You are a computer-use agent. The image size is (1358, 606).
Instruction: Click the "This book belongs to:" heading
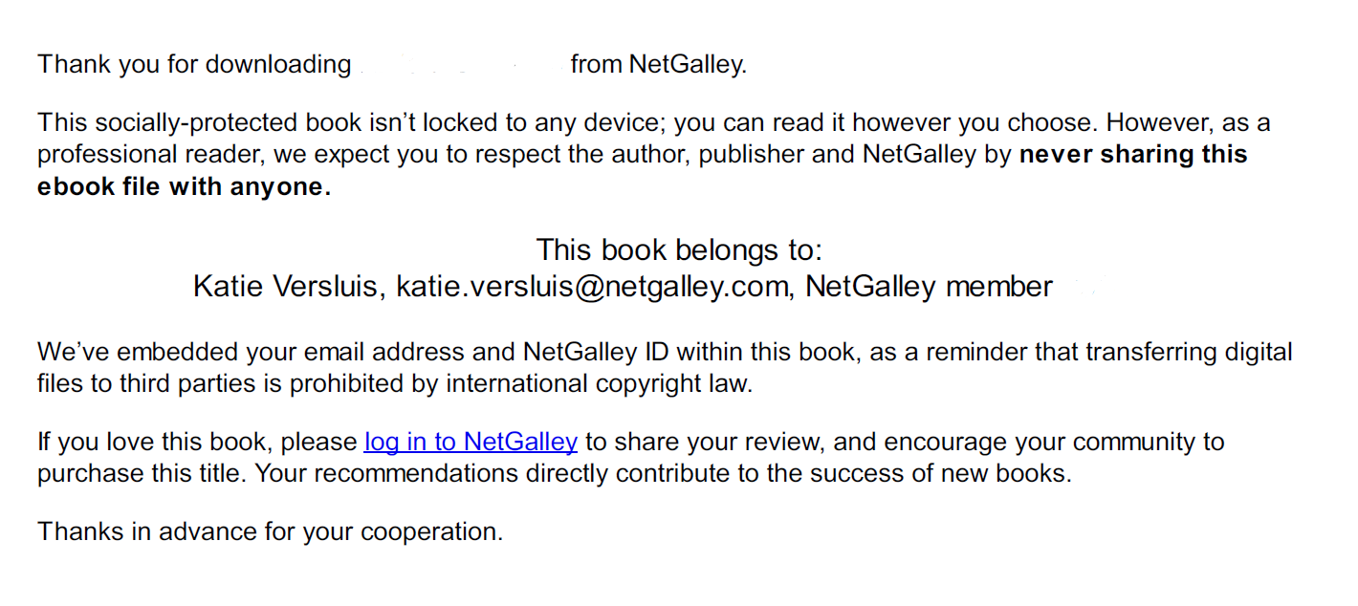pos(679,249)
